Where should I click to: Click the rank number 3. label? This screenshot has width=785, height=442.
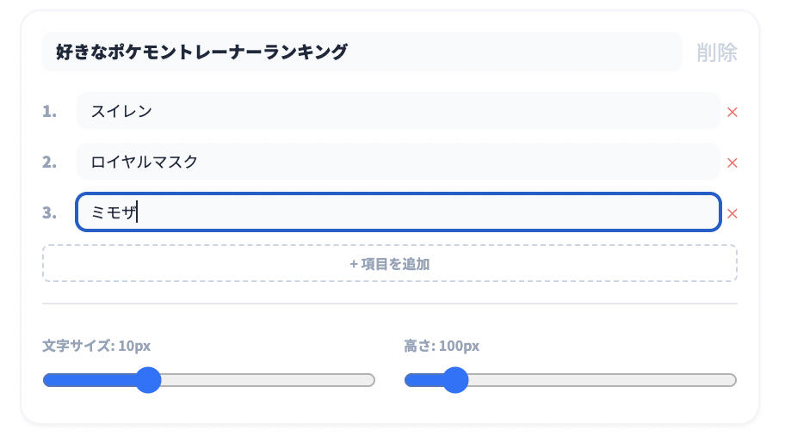point(50,212)
